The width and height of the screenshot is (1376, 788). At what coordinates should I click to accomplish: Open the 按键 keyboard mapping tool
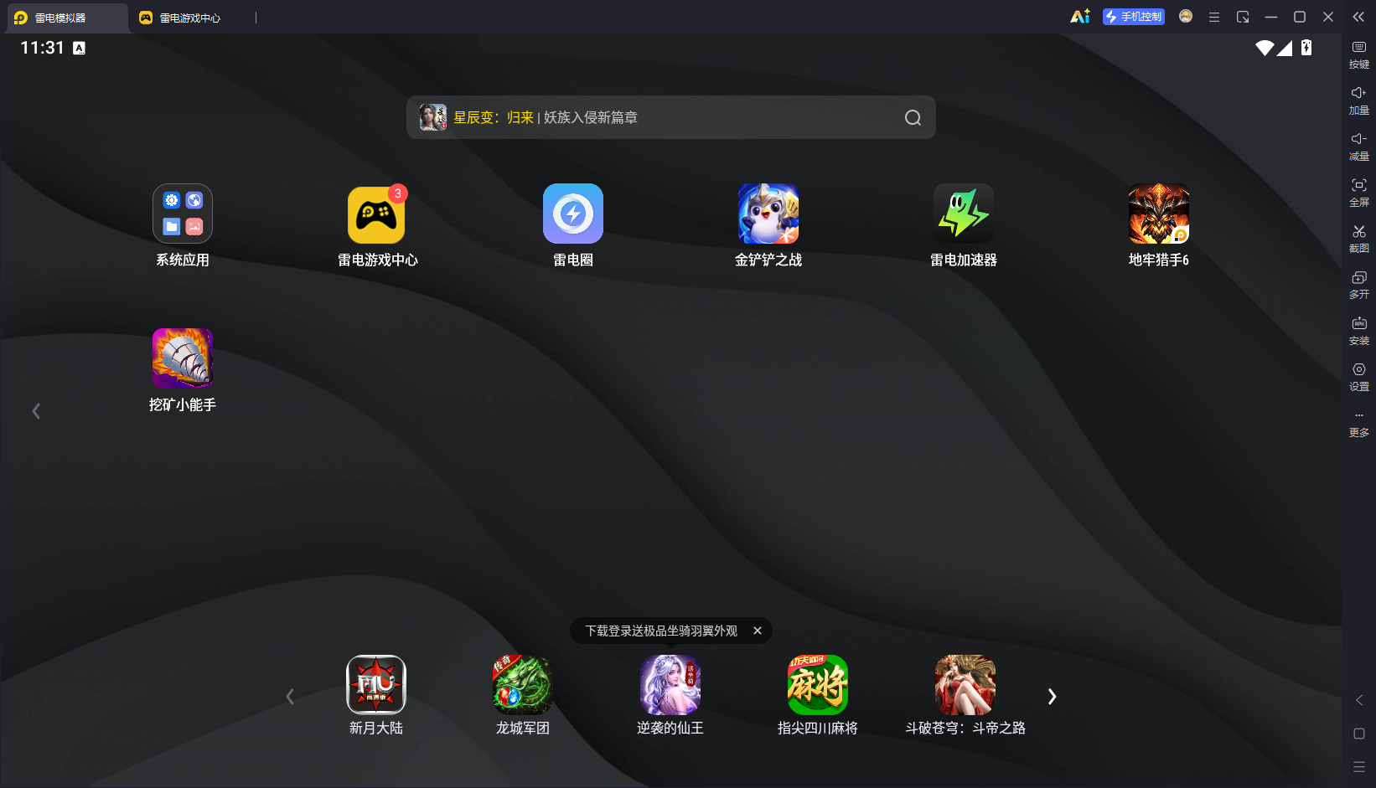click(1359, 54)
